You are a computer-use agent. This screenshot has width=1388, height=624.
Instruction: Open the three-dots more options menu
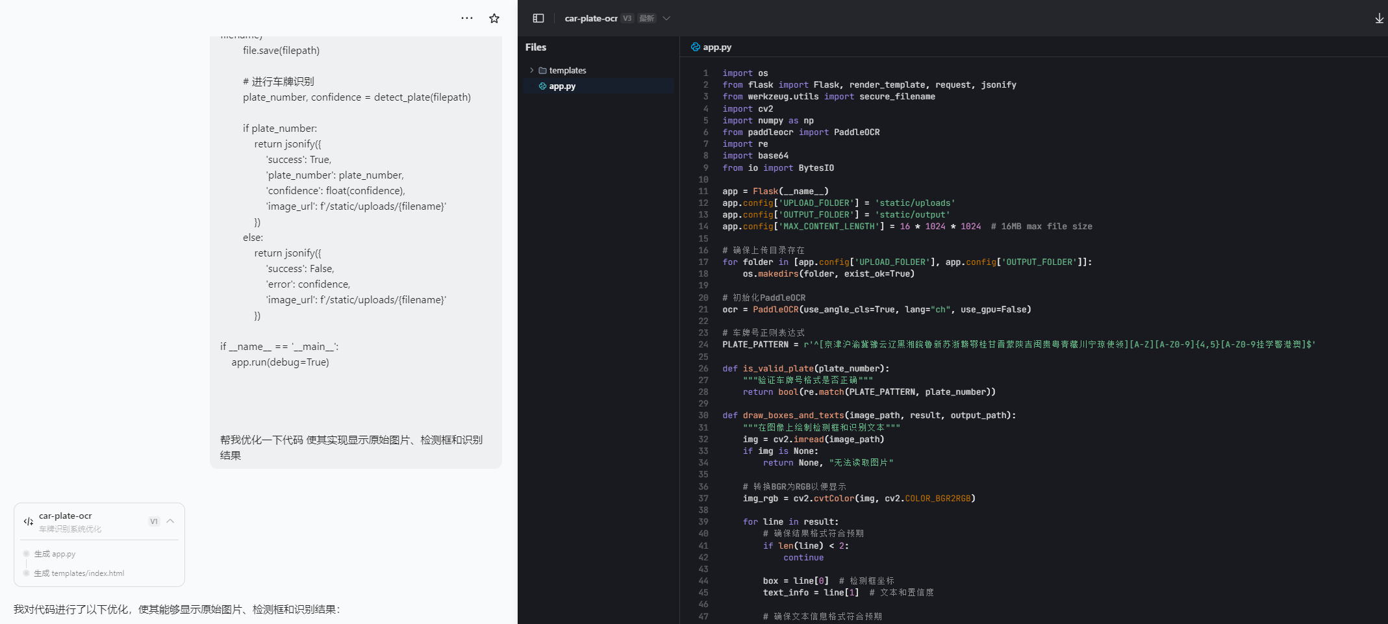(467, 18)
